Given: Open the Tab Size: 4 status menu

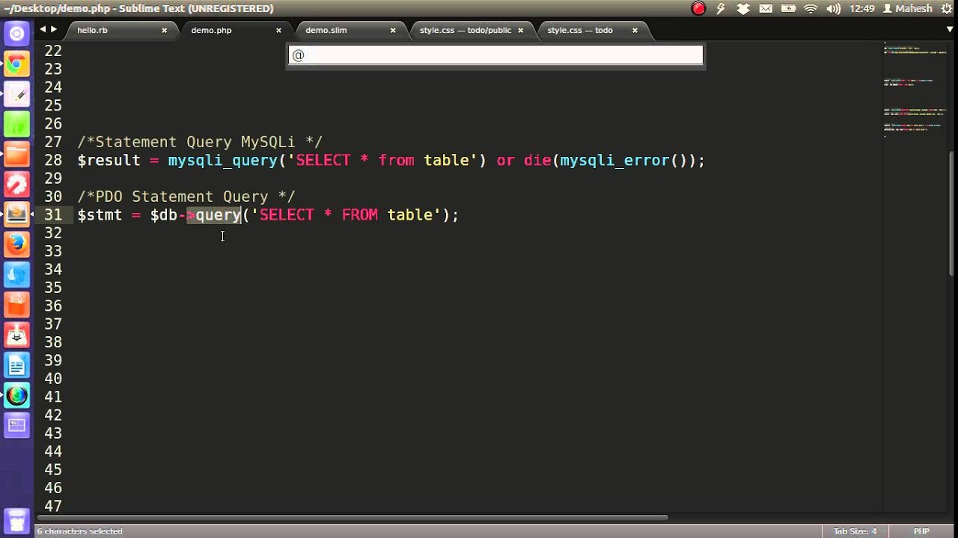Looking at the screenshot, I should 855,531.
